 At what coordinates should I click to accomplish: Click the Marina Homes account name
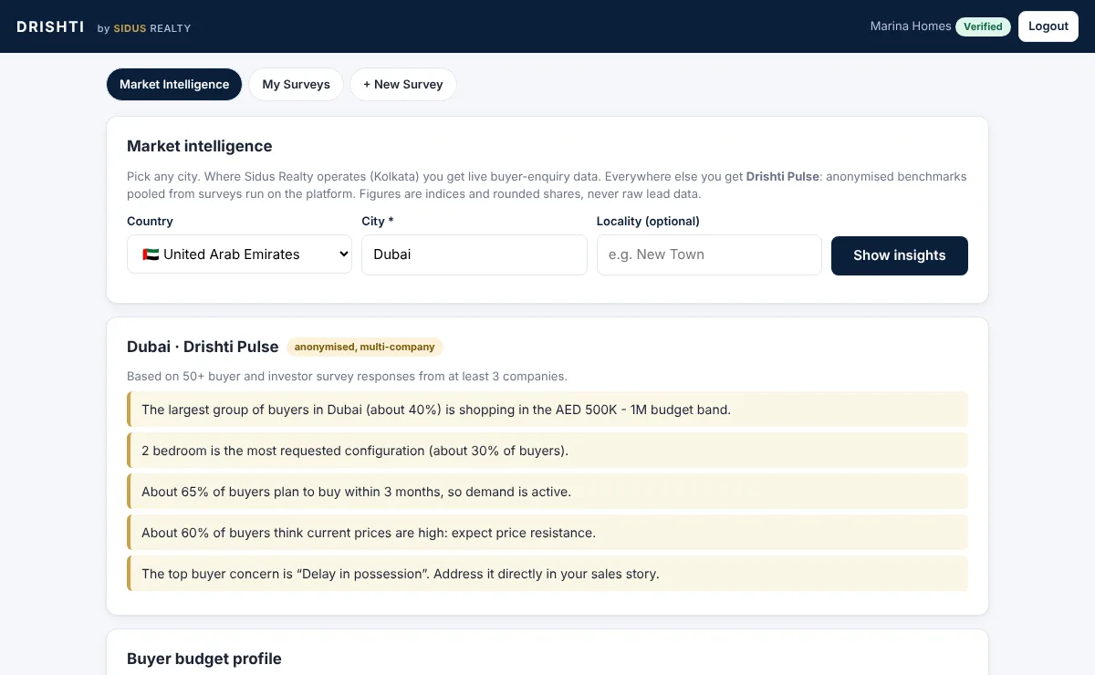[x=911, y=26]
